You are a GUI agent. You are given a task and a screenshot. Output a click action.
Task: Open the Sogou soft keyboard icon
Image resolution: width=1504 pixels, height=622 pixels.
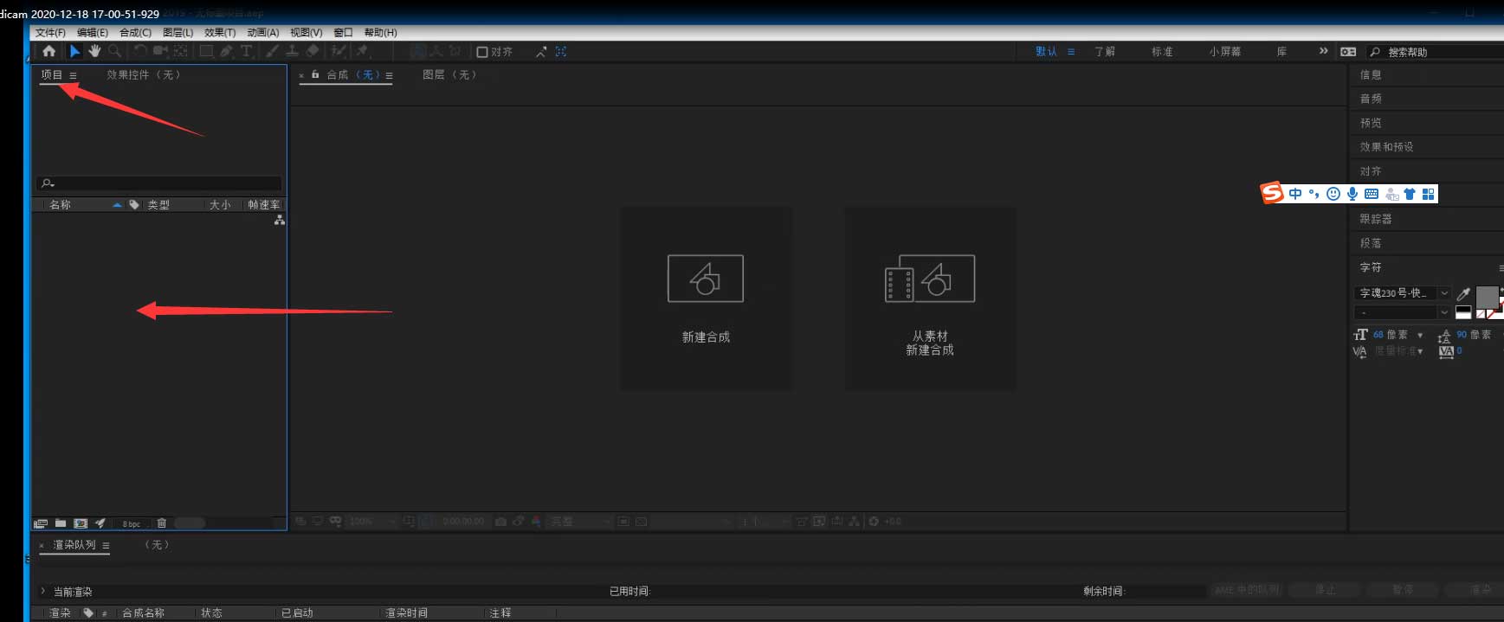1372,194
